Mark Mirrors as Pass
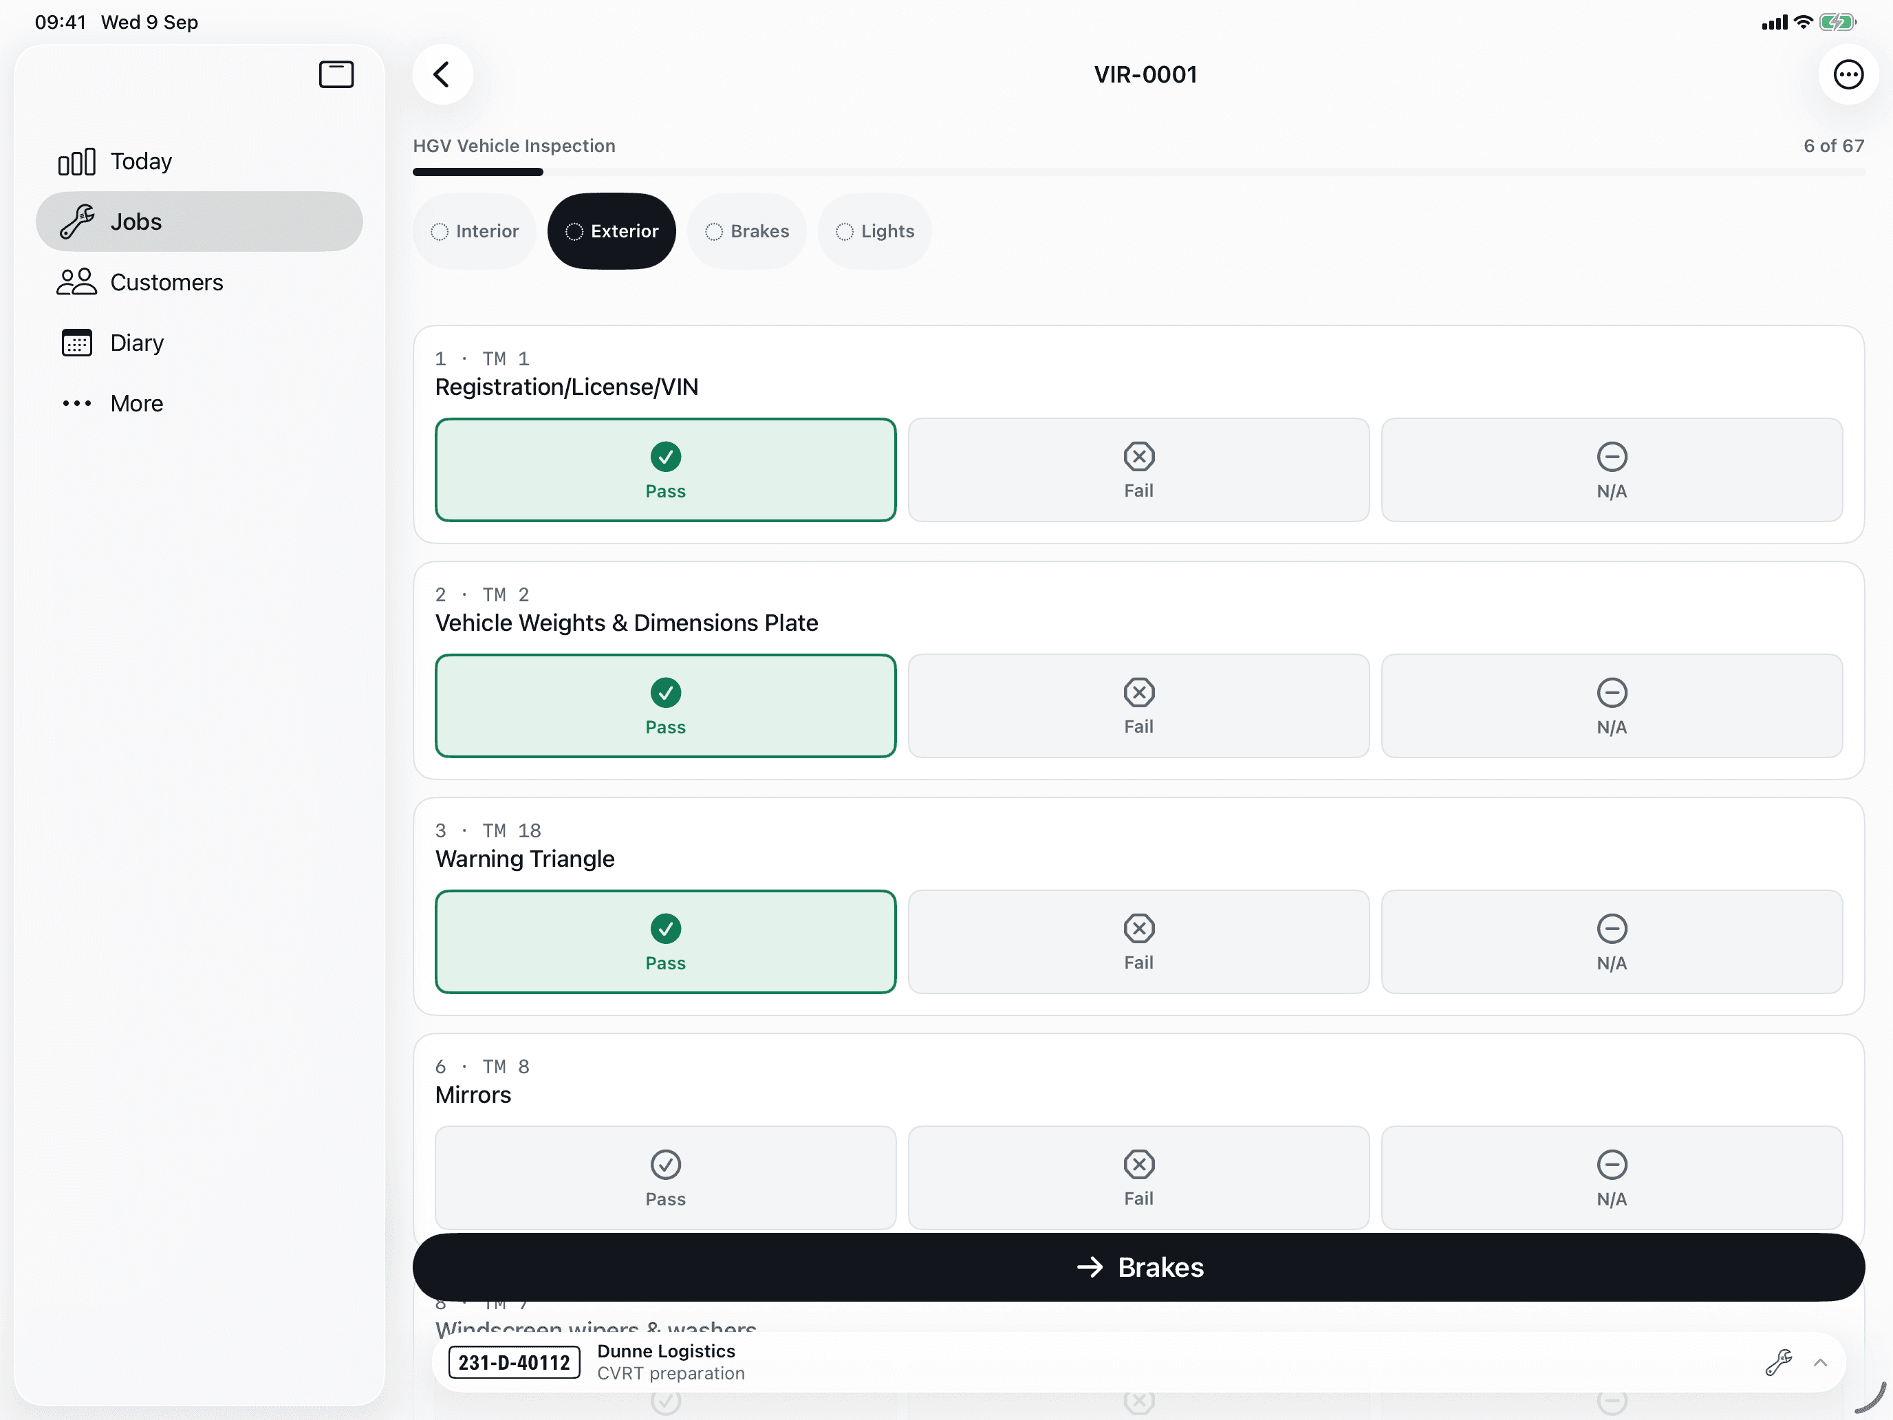 (666, 1178)
